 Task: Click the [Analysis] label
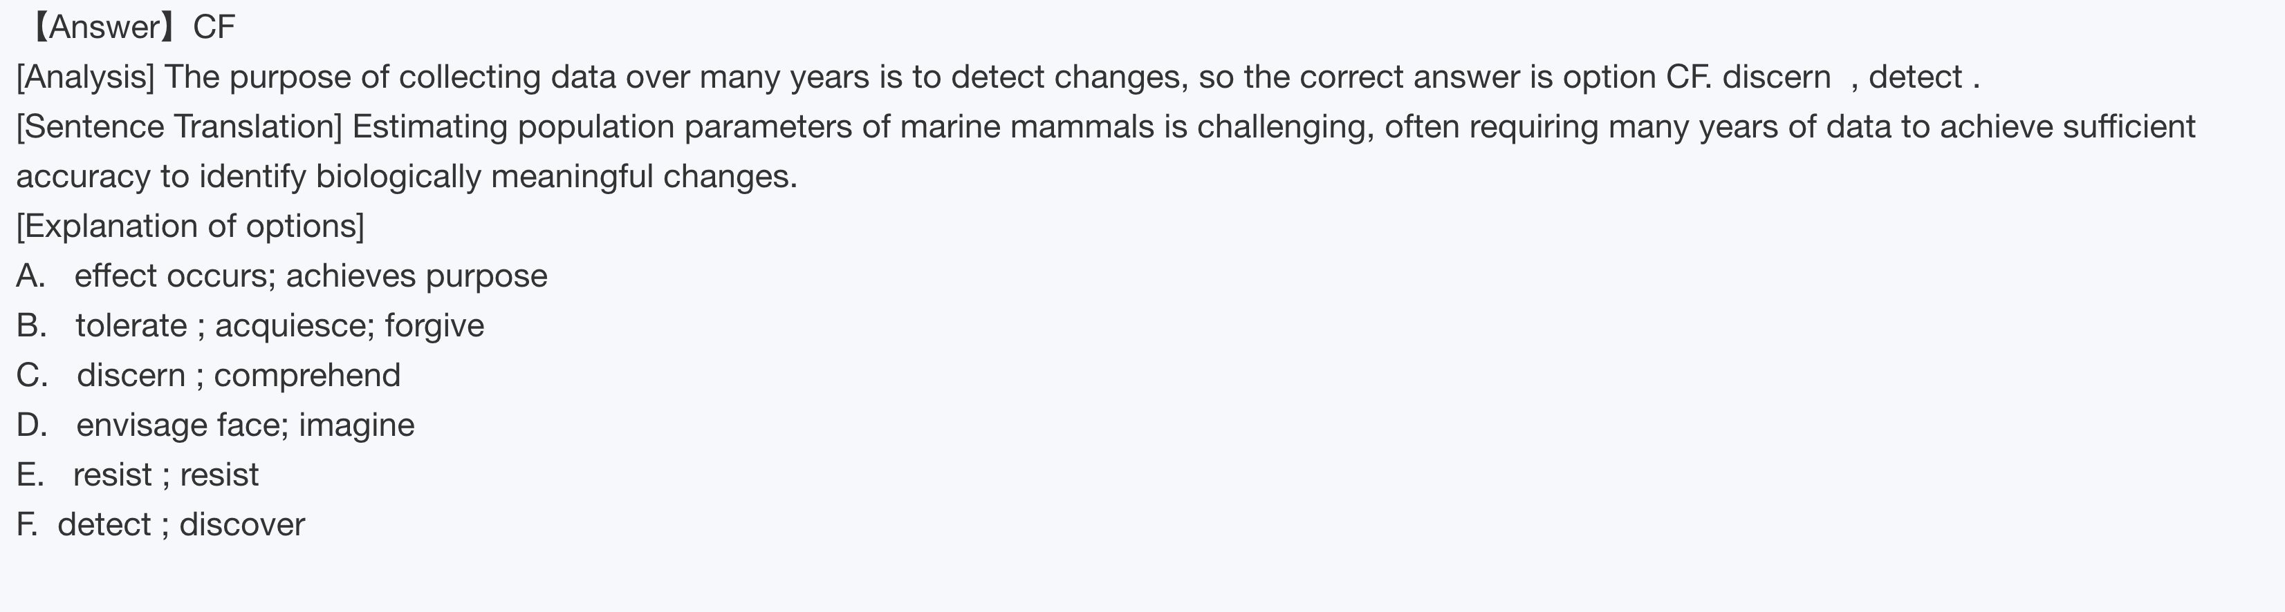(85, 77)
